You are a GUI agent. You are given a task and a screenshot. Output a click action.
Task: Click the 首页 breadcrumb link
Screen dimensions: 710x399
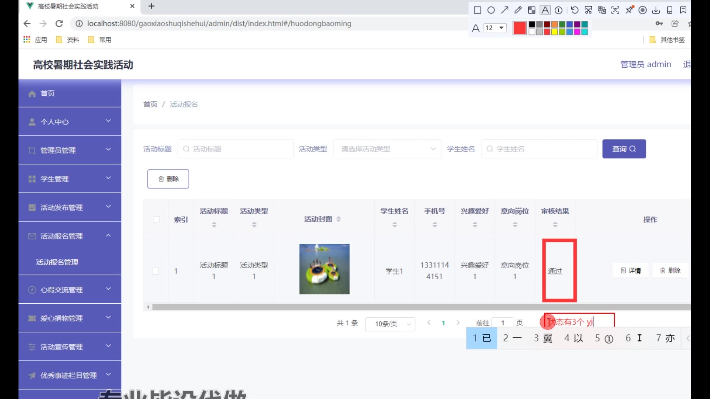150,104
